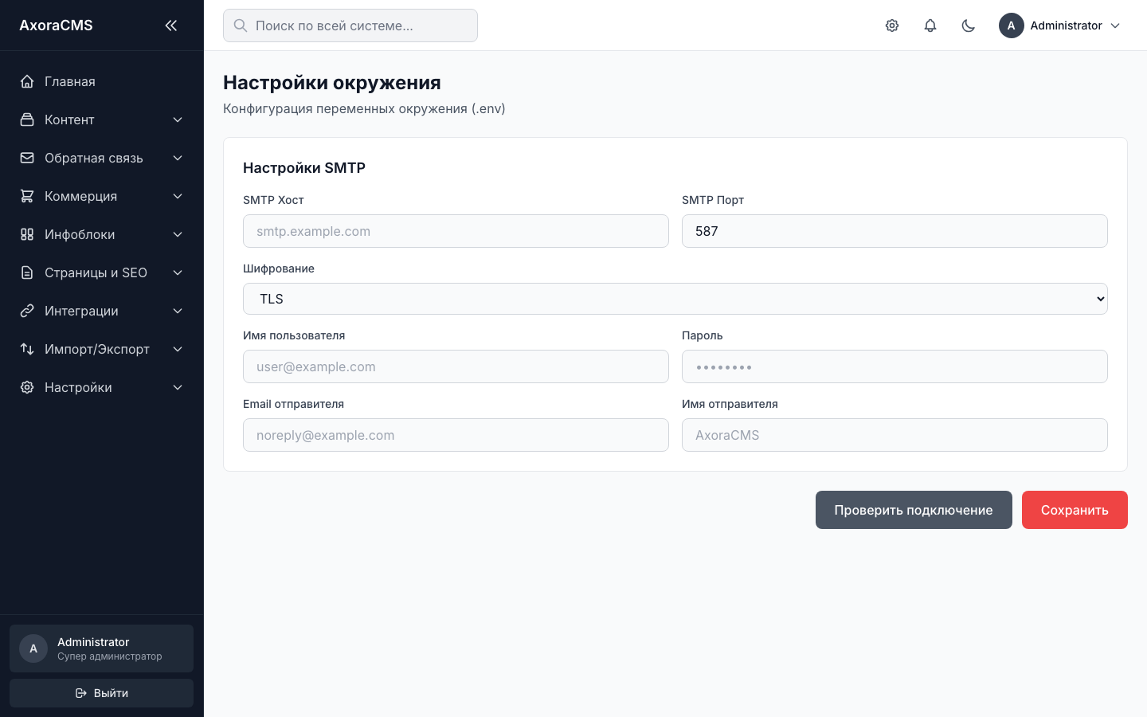Select the Настройки sidebar menu item
Viewport: 1147px width, 717px height.
pyautogui.click(x=102, y=387)
